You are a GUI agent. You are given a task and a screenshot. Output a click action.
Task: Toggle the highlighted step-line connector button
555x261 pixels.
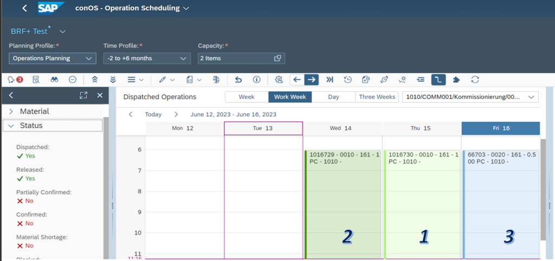[x=438, y=80]
